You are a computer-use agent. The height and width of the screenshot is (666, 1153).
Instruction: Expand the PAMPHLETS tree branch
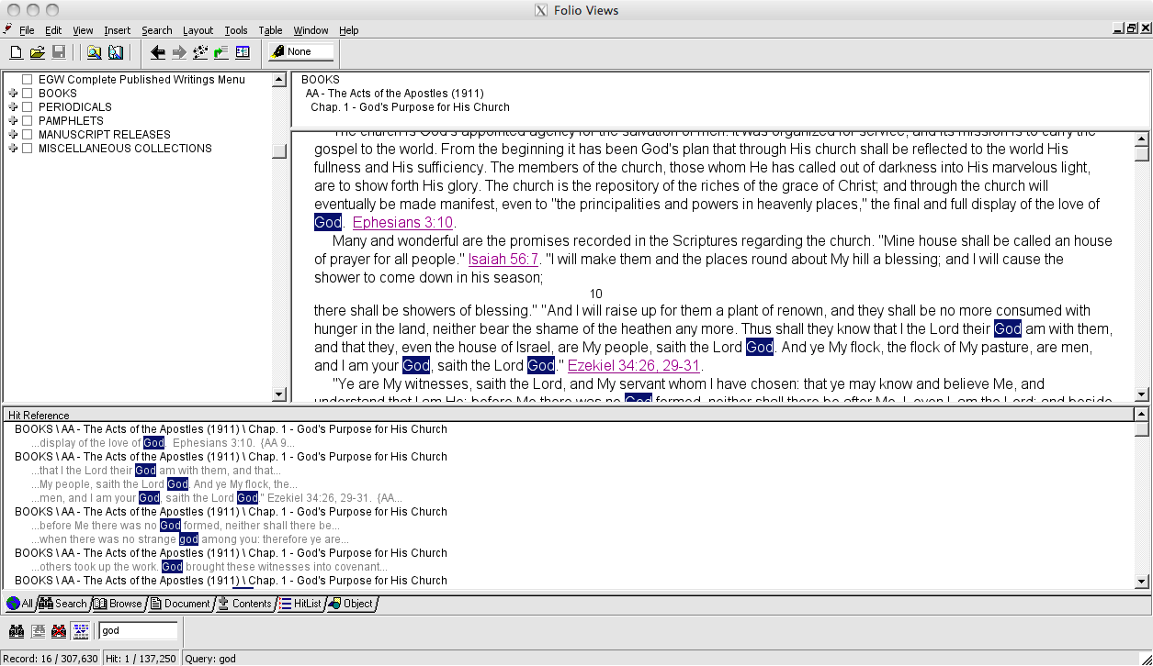(12, 120)
